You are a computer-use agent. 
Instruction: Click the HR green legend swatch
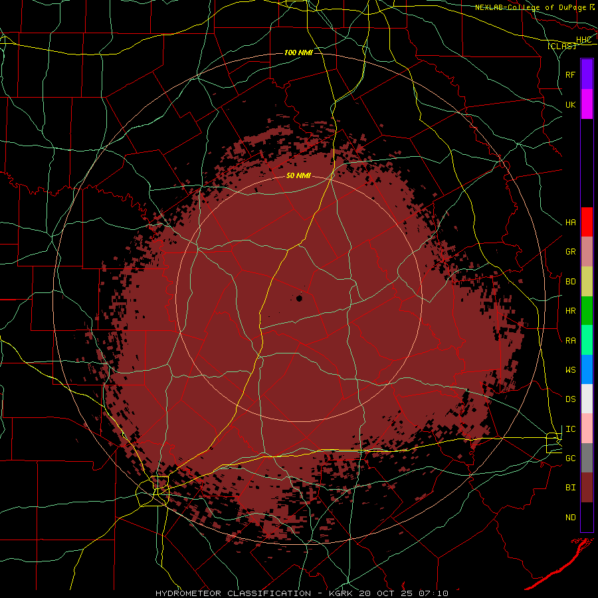[587, 311]
